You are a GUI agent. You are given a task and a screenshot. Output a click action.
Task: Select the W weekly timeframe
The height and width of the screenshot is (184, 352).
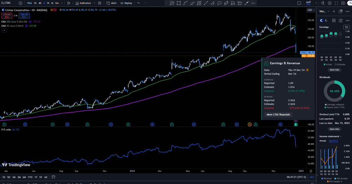coord(48,3)
